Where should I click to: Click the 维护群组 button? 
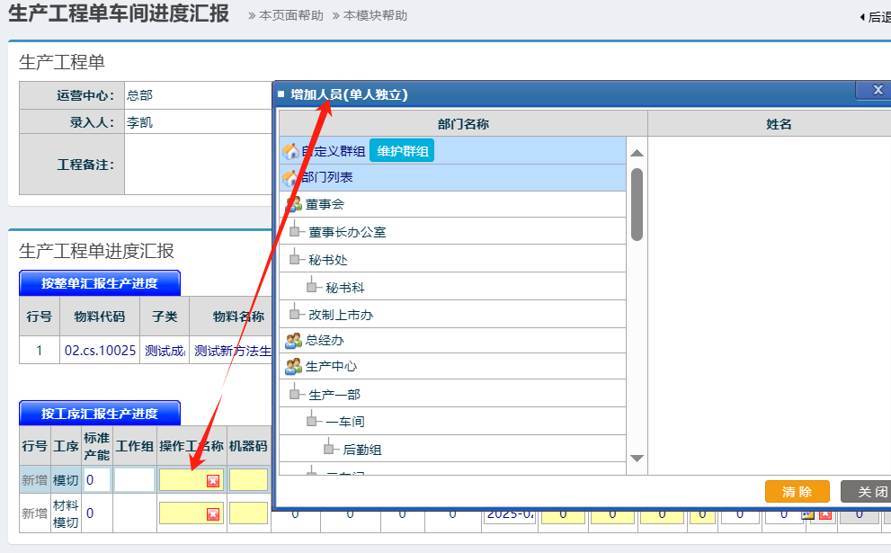click(402, 151)
